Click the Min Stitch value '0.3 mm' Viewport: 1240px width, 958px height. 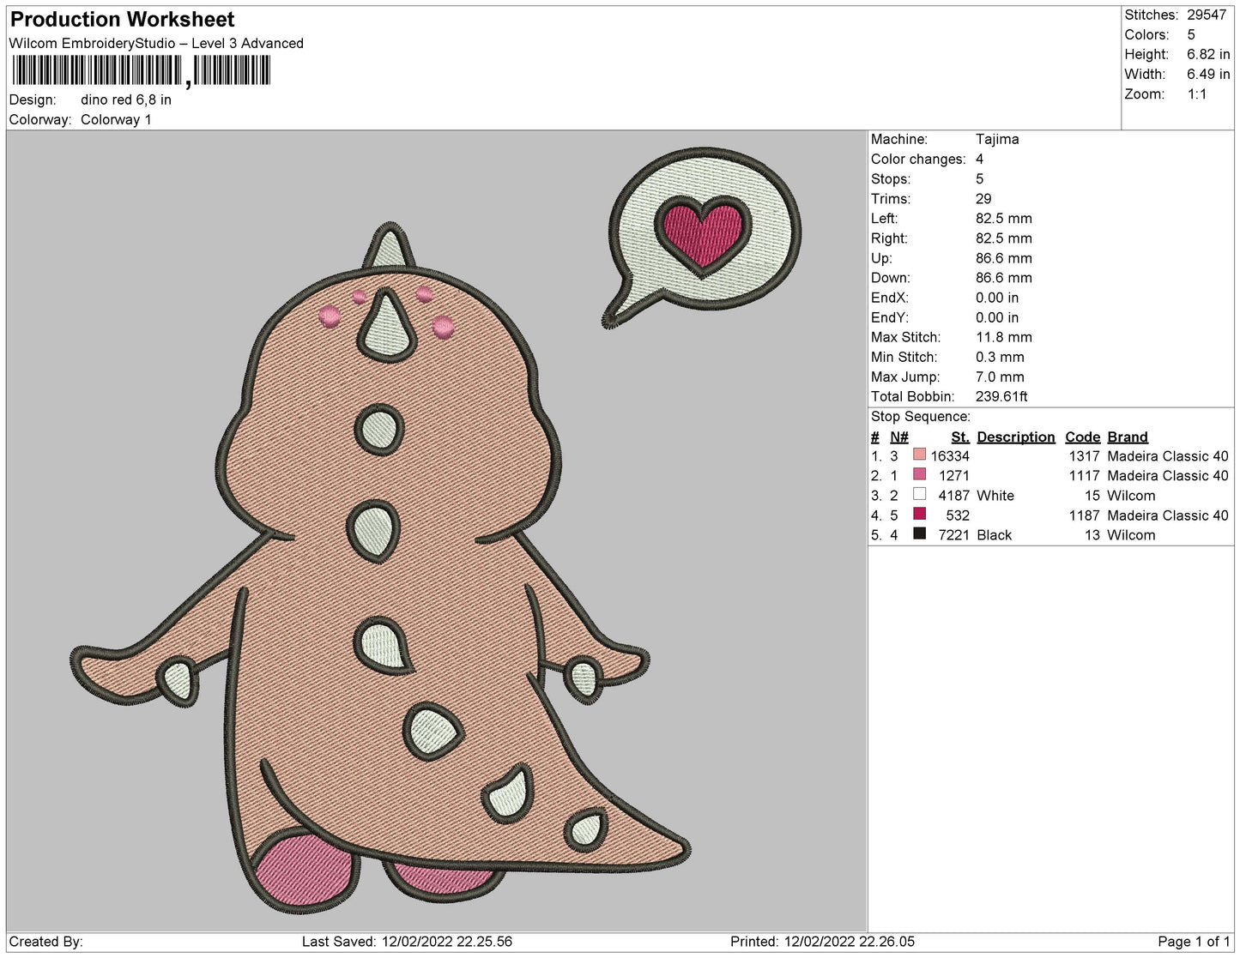click(1000, 357)
